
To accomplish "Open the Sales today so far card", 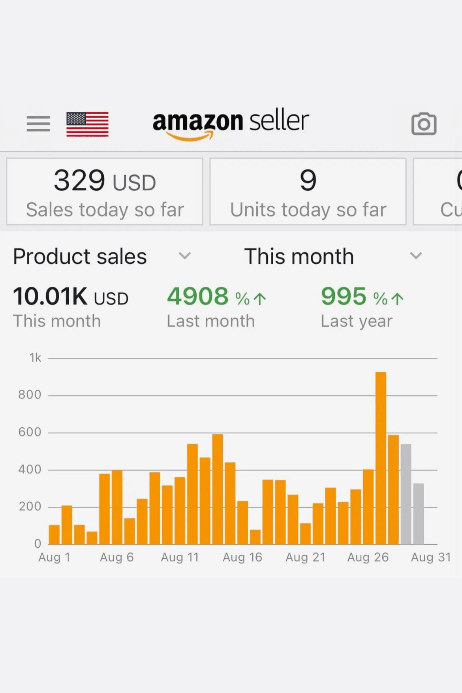I will pos(105,192).
